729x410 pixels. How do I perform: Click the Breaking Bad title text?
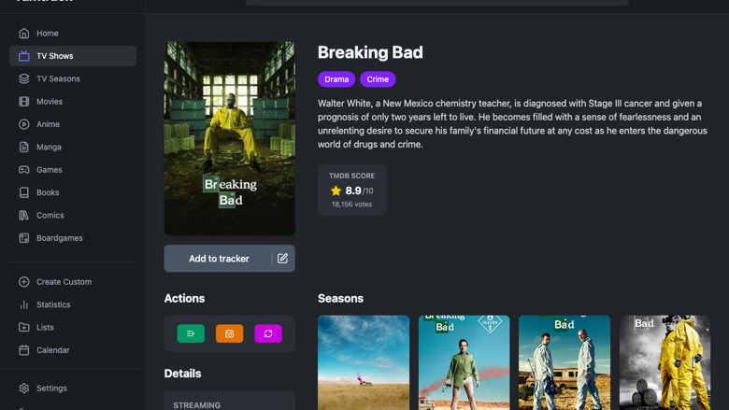point(370,52)
